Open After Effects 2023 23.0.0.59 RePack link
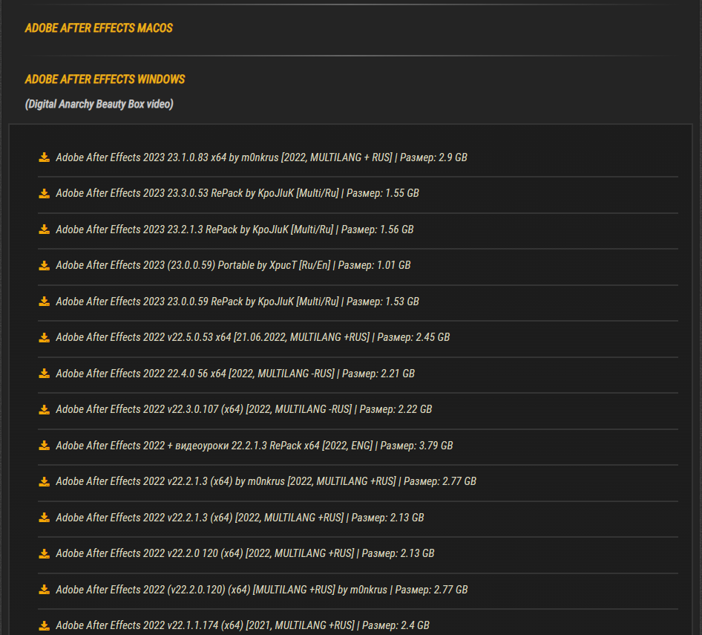Image resolution: width=702 pixels, height=635 pixels. (237, 302)
